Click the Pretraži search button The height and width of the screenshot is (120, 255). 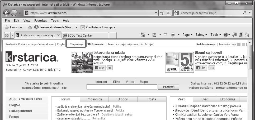(x=169, y=87)
